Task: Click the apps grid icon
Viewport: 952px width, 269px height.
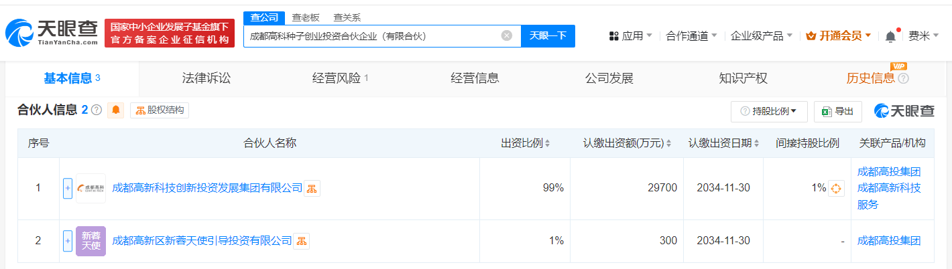Action: pos(613,35)
